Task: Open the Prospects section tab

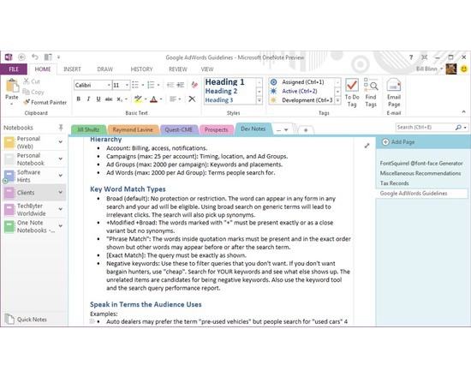Action: pos(216,129)
